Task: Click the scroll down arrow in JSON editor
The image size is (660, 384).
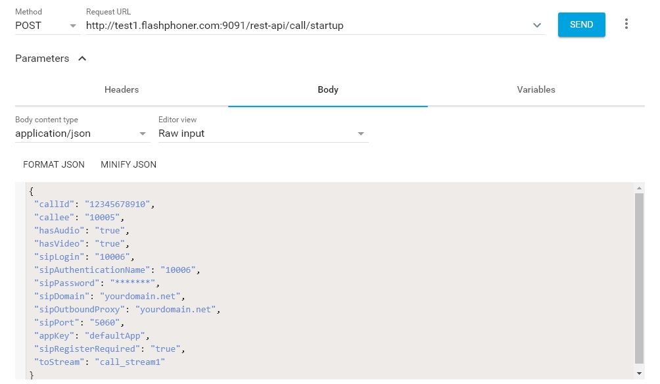Action: tap(639, 373)
